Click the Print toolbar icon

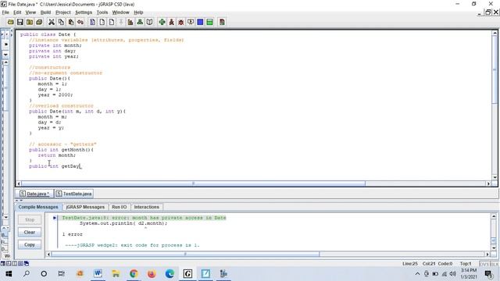click(x=39, y=22)
